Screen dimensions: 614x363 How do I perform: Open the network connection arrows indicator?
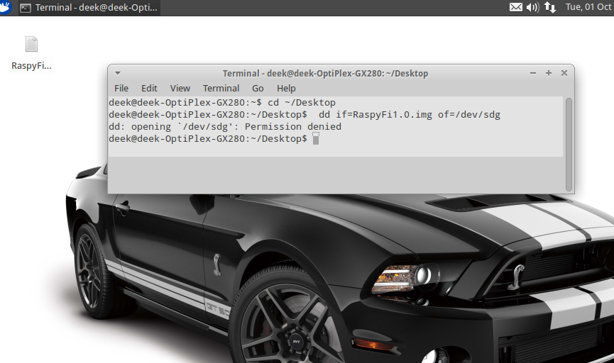pyautogui.click(x=550, y=7)
